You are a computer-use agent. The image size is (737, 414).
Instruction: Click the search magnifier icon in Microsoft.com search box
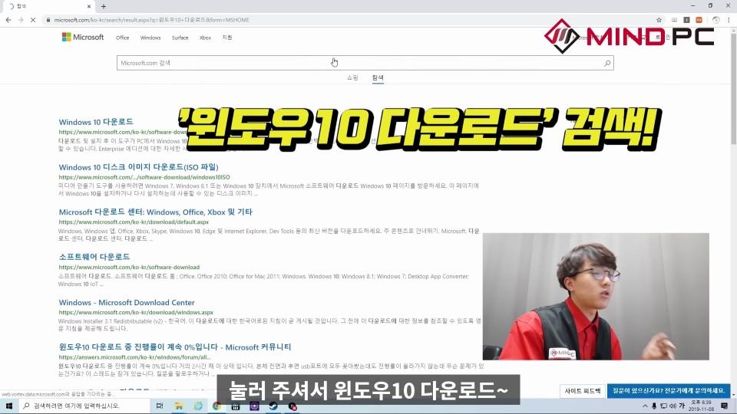tap(607, 63)
